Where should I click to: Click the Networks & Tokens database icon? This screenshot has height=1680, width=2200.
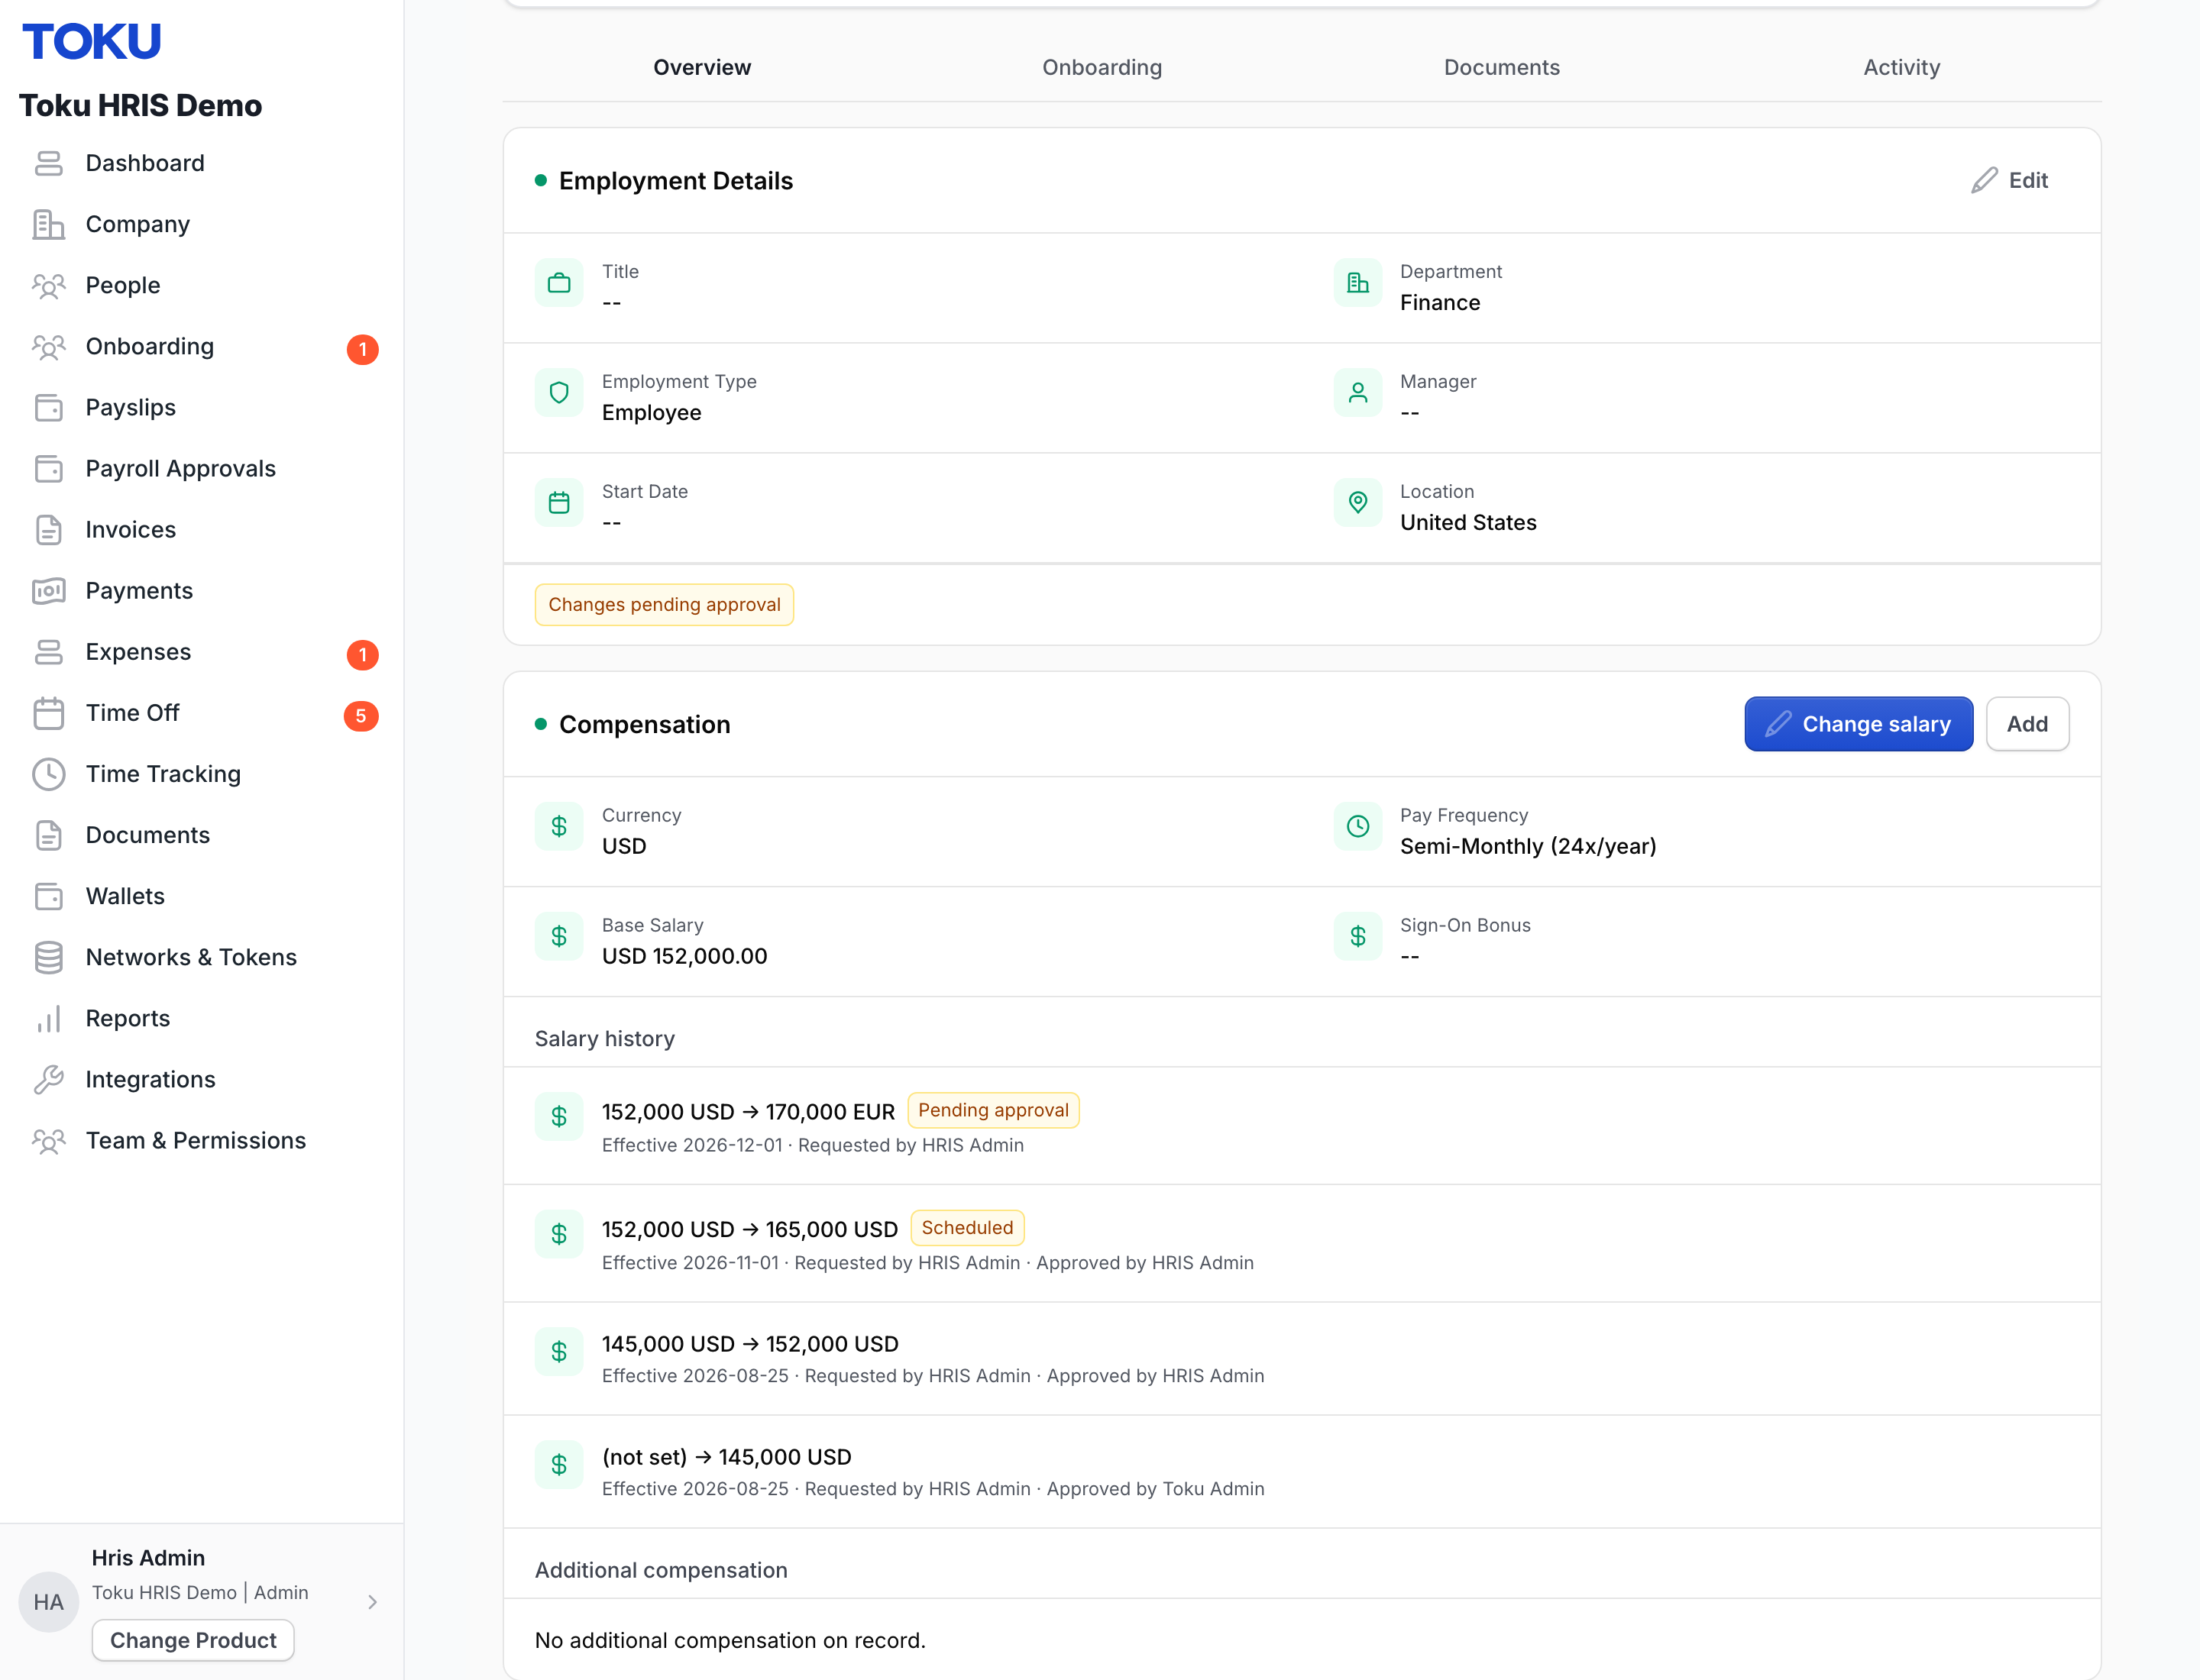point(48,957)
